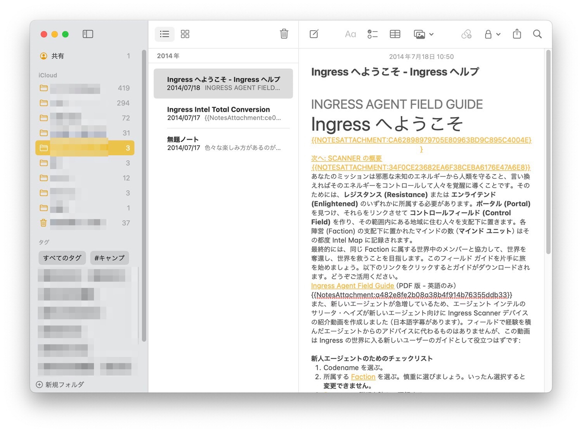
Task: Open the Ingress Agent Field Guide link
Action: click(x=352, y=286)
